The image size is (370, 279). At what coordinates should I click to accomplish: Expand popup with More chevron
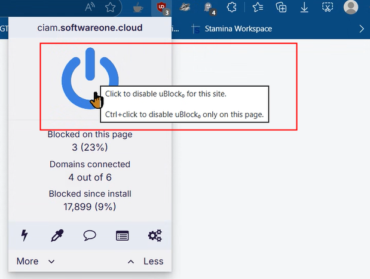[x=35, y=261]
